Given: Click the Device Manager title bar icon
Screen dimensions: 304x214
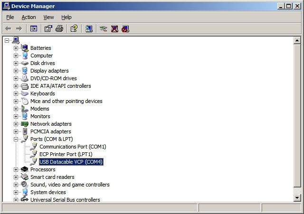Looking at the screenshot, I should (x=7, y=6).
